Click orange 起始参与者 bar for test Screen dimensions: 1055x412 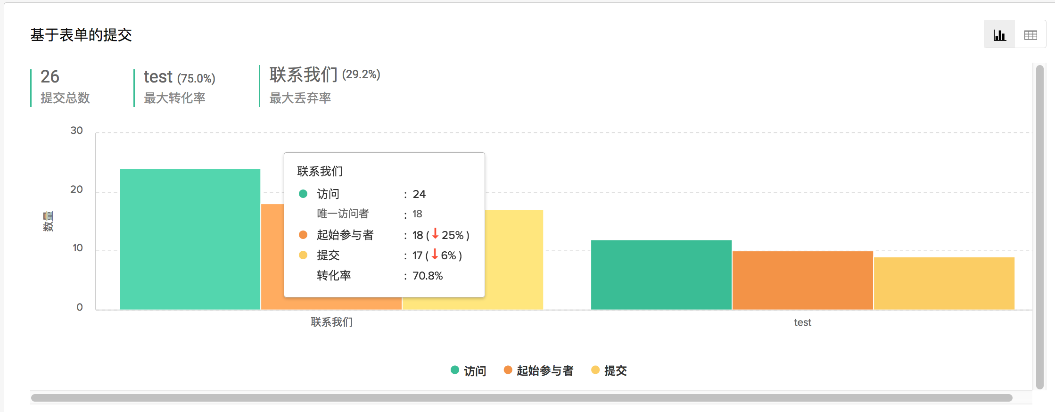(802, 280)
